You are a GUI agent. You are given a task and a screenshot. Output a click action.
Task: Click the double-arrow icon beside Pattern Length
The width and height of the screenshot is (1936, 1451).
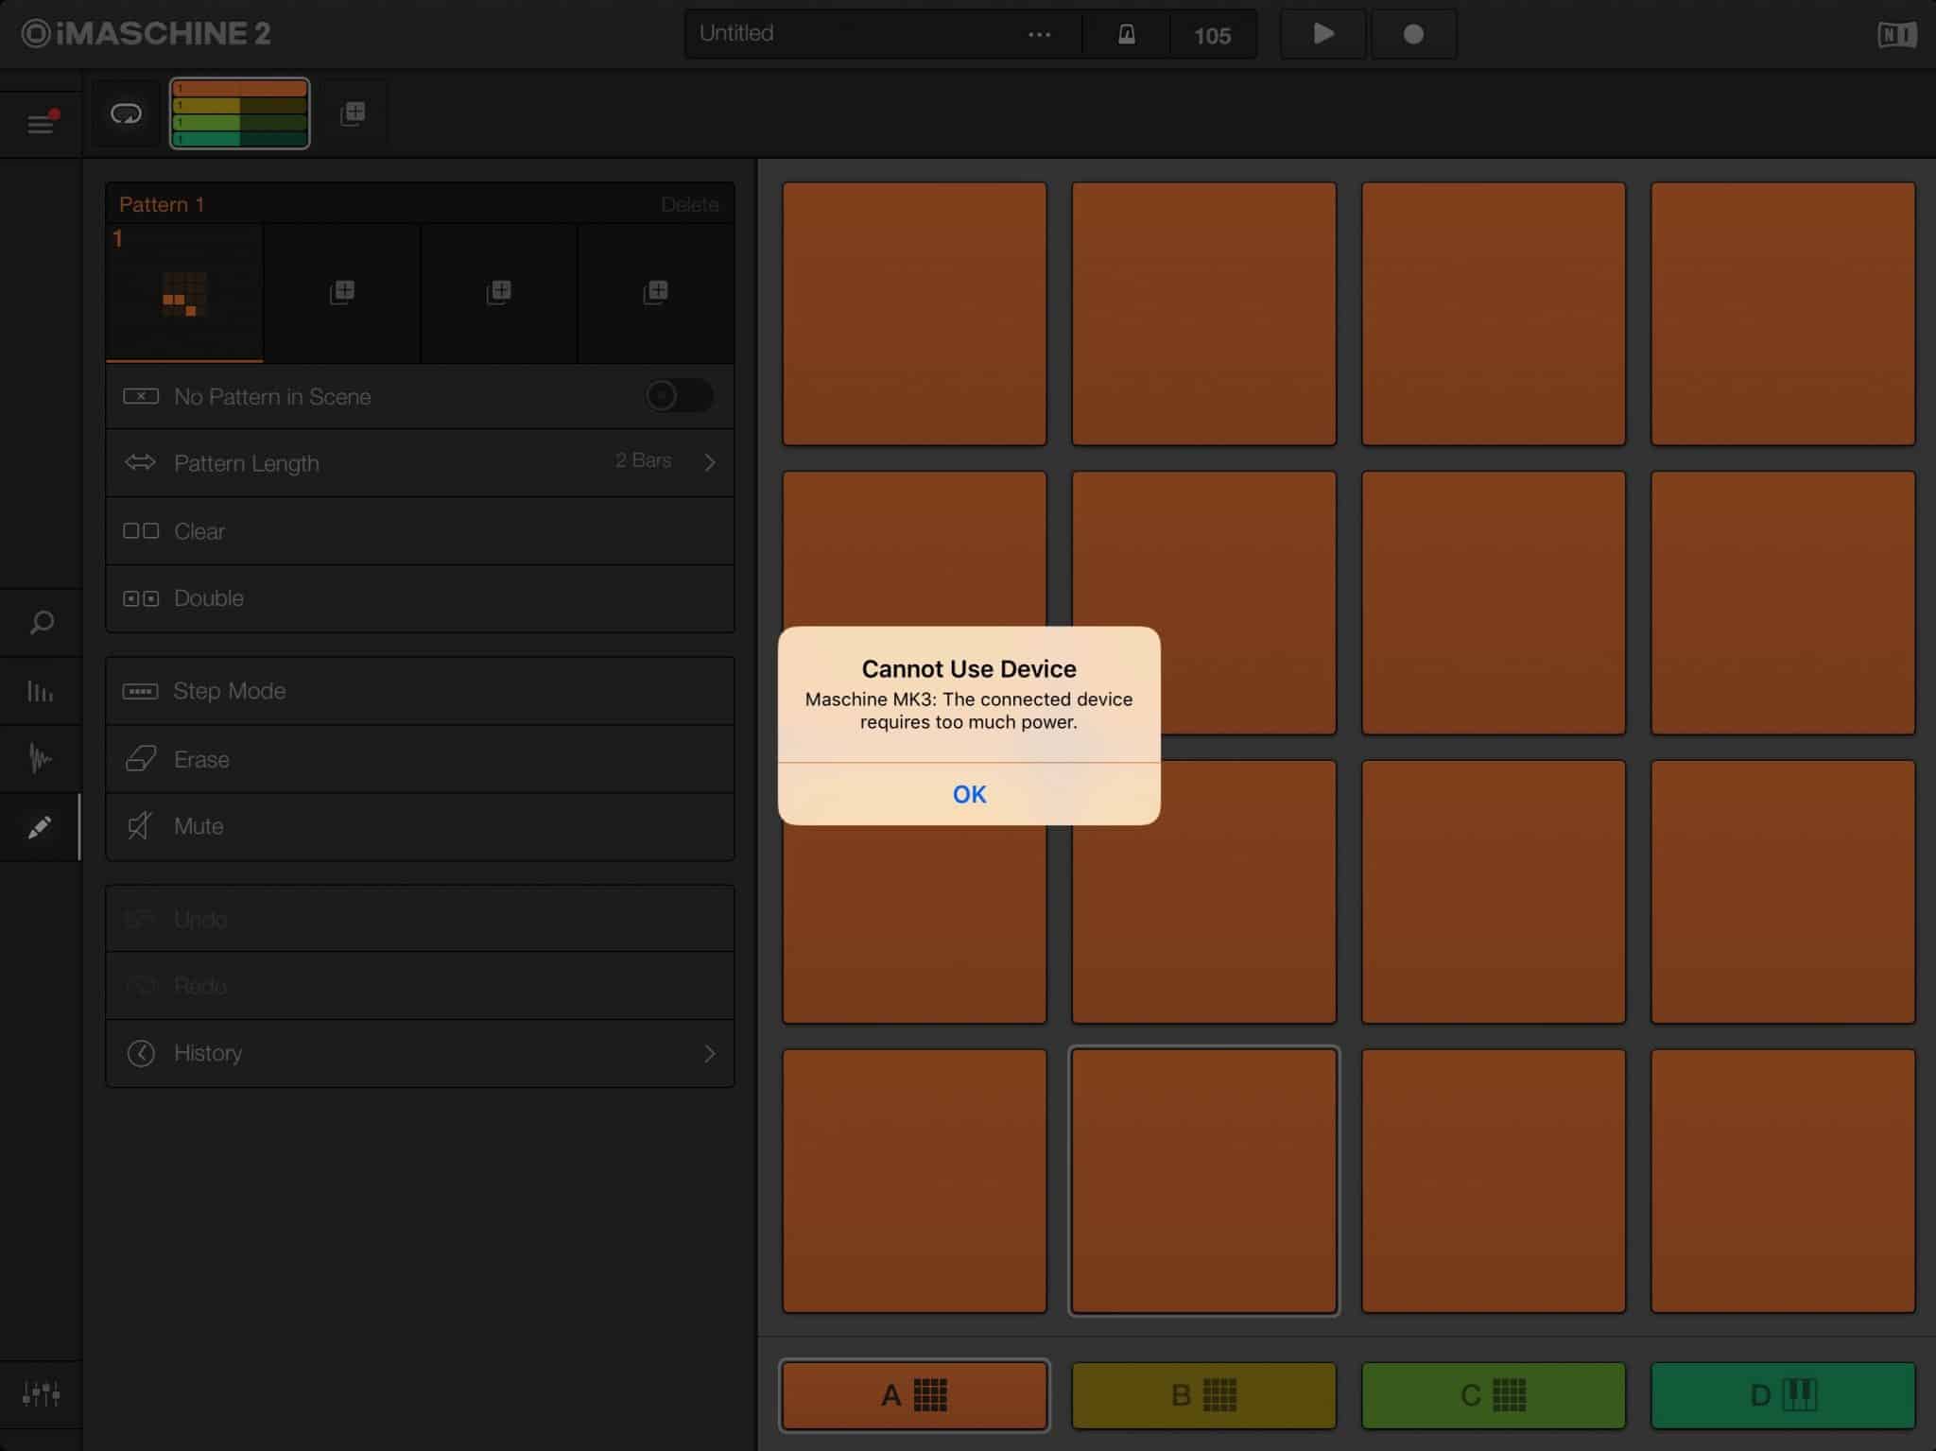coord(140,462)
